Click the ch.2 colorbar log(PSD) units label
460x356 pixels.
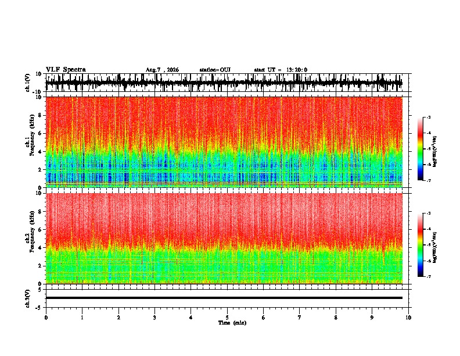point(435,247)
